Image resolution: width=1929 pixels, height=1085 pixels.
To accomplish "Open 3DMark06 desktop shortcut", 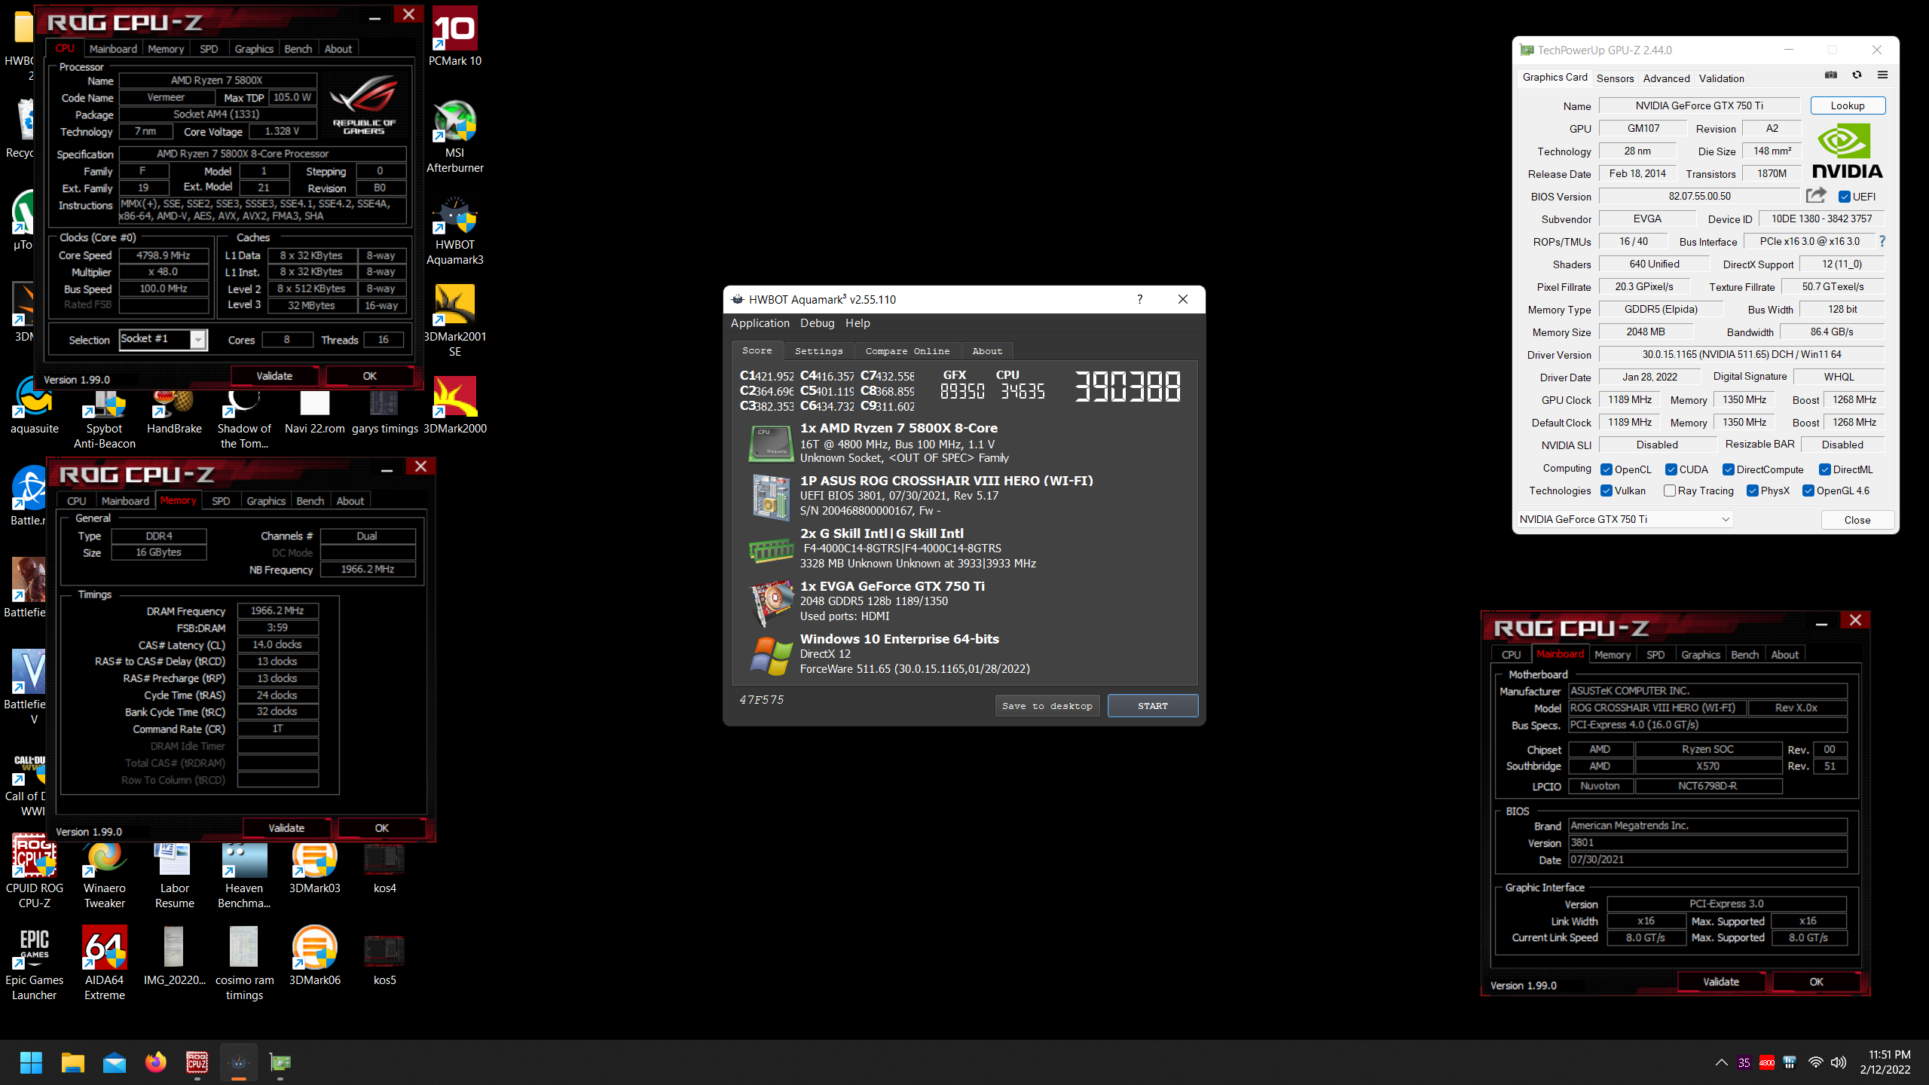I will (x=314, y=955).
